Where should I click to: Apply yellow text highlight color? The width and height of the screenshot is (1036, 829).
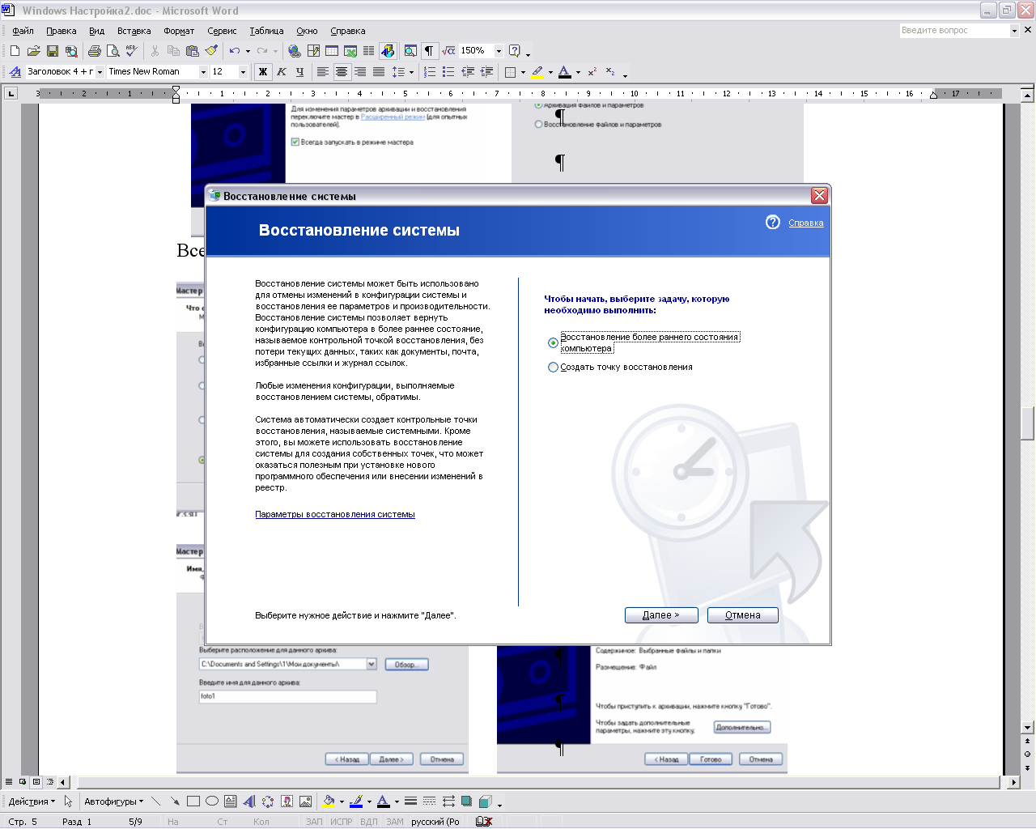[x=537, y=72]
